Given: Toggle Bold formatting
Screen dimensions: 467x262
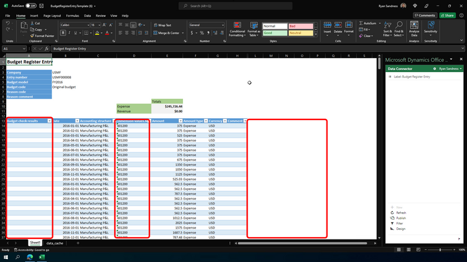Looking at the screenshot, I should [63, 33].
